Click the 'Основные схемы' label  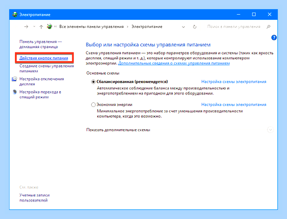103,73
